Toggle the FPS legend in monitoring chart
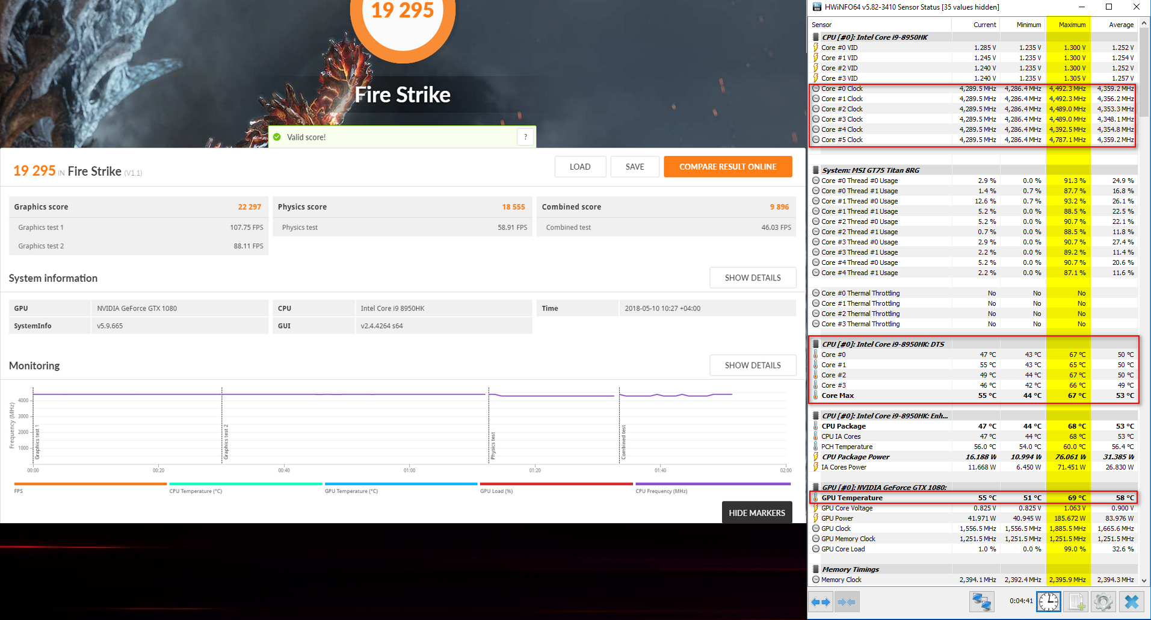The height and width of the screenshot is (620, 1151). pyautogui.click(x=90, y=488)
